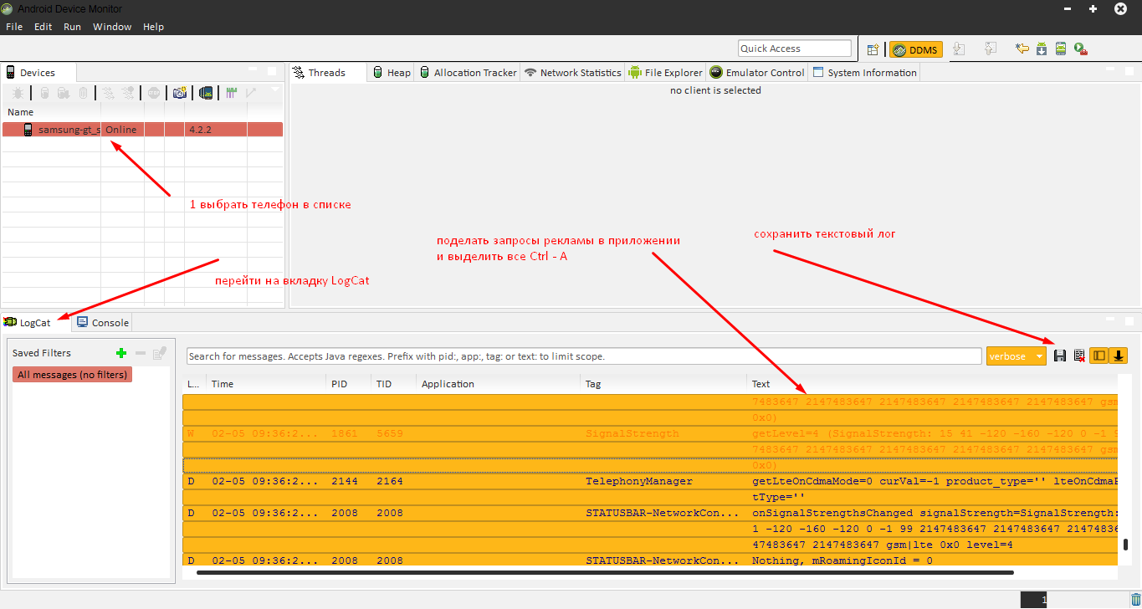Click the Quick Access search box
Image resolution: width=1142 pixels, height=609 pixels.
[795, 49]
